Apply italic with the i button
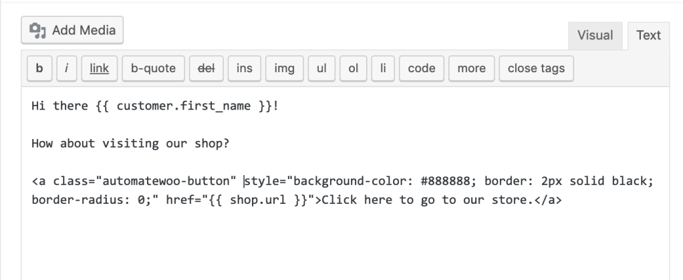Viewport: 683px width, 280px height. (x=67, y=68)
